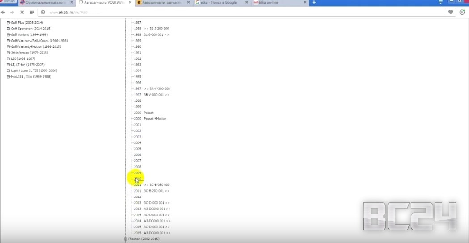
Task: Click the downloads icon right of address bar
Action: (462, 12)
